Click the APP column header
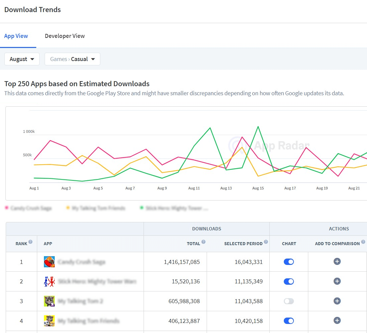Screen dimensions: 367x333 (x=48, y=243)
